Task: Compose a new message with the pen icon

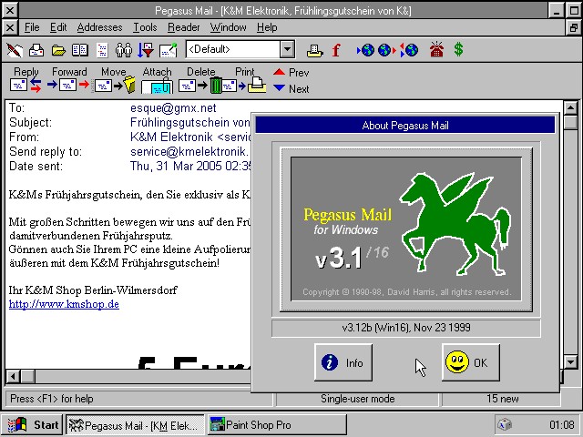Action: 15,50
